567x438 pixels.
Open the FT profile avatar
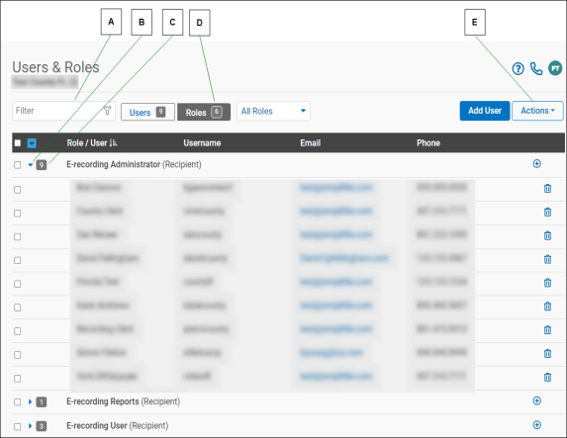click(555, 68)
